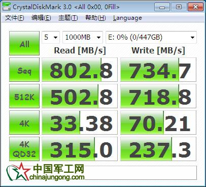The width and height of the screenshot is (206, 187).
Task: Minimize the CrystalDiskMark window
Action: click(162, 7)
